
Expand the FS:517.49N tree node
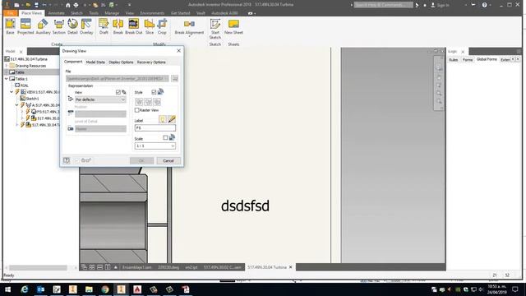[x=22, y=112]
